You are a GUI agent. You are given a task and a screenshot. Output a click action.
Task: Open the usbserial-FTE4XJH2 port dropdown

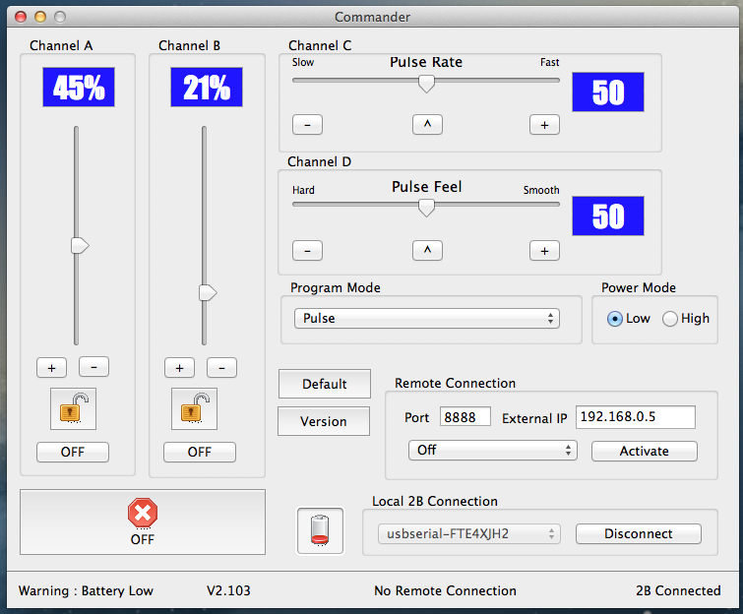[469, 534]
